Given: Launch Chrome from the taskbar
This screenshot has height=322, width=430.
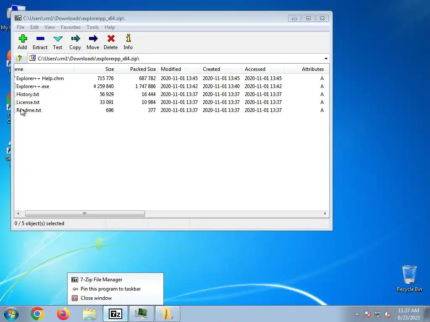Looking at the screenshot, I should tap(37, 314).
